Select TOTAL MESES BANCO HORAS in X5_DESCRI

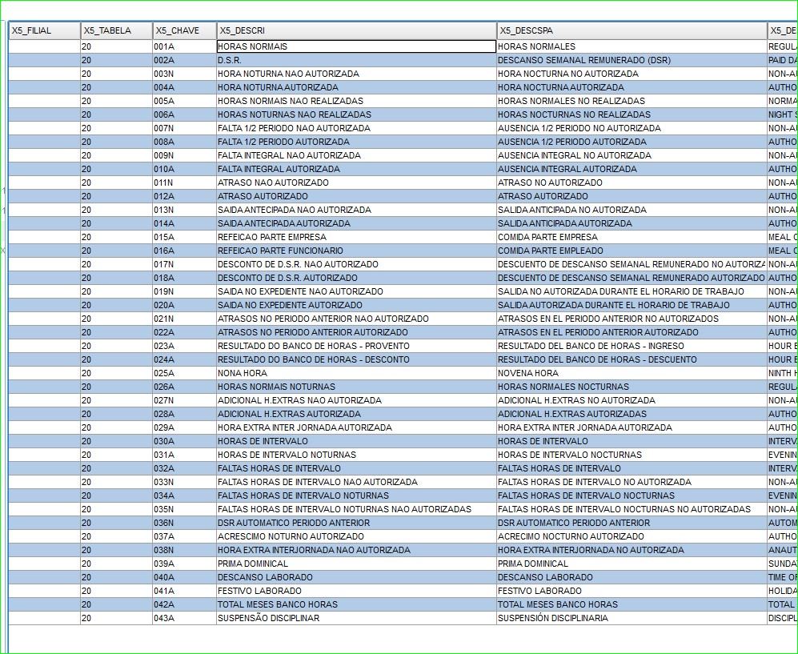pos(357,604)
